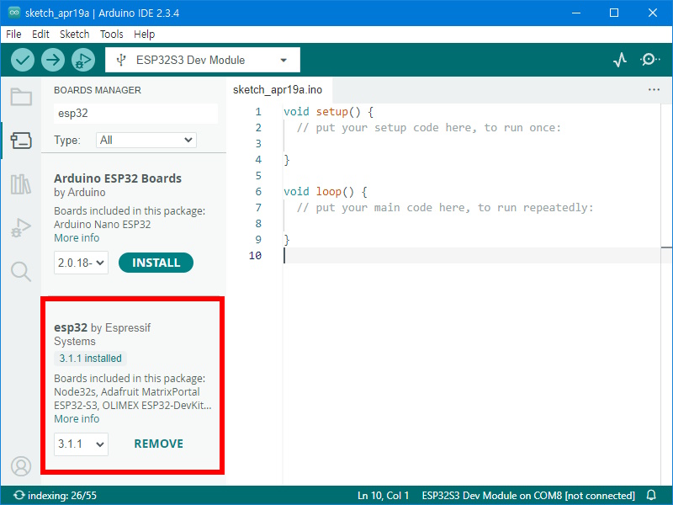This screenshot has height=505, width=673.
Task: Open More info for Arduino ESP32 Boards
Action: pyautogui.click(x=77, y=238)
